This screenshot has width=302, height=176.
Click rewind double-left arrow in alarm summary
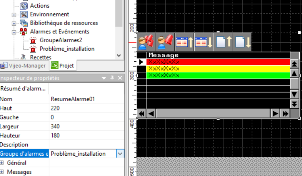[x=142, y=113]
